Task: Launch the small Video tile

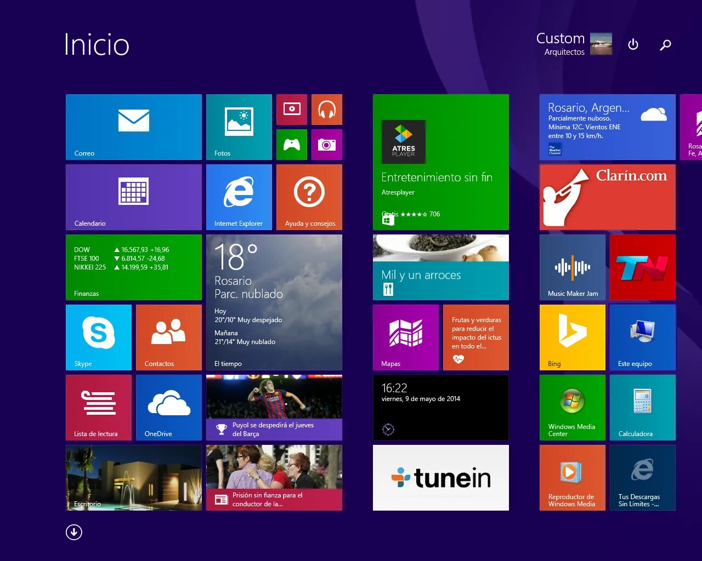Action: 292,110
